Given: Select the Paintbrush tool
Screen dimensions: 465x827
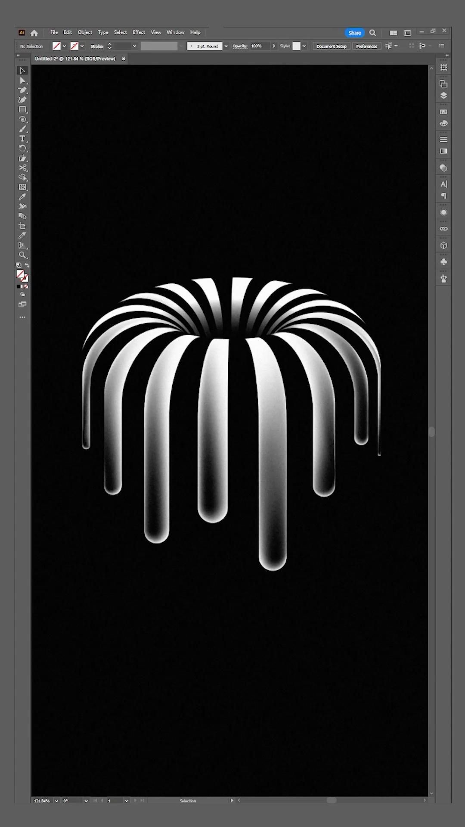Looking at the screenshot, I should click(x=22, y=129).
